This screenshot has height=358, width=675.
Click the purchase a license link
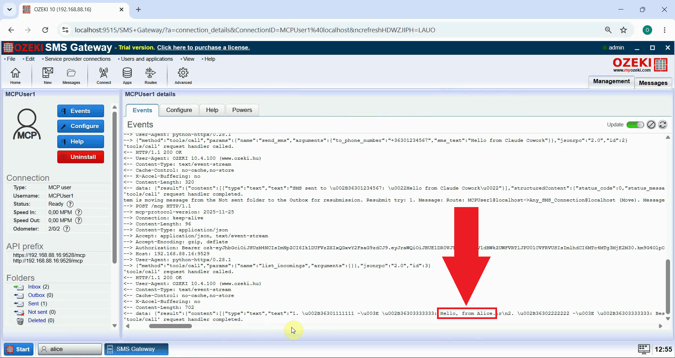(x=203, y=47)
